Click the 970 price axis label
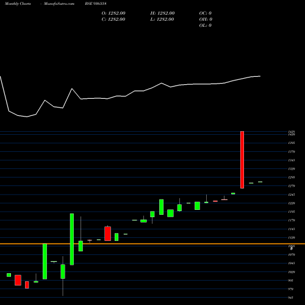The height and width of the screenshot is (305, 305). pos(291,289)
